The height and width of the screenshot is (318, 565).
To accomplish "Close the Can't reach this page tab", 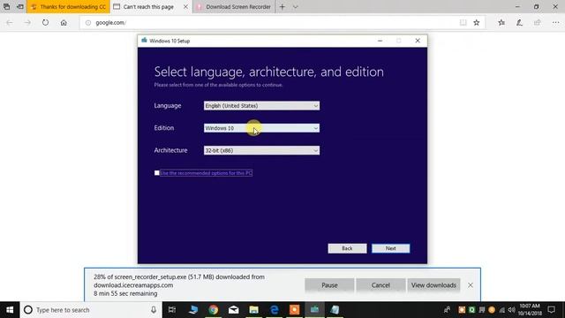I will (x=185, y=7).
